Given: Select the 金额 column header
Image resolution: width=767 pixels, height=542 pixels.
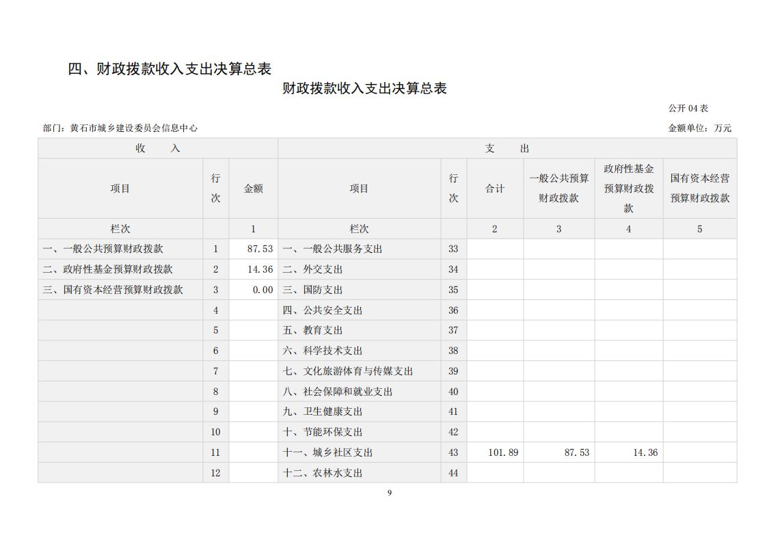Looking at the screenshot, I should (253, 189).
